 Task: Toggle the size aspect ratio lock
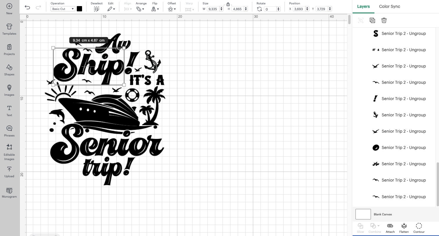[x=228, y=4]
